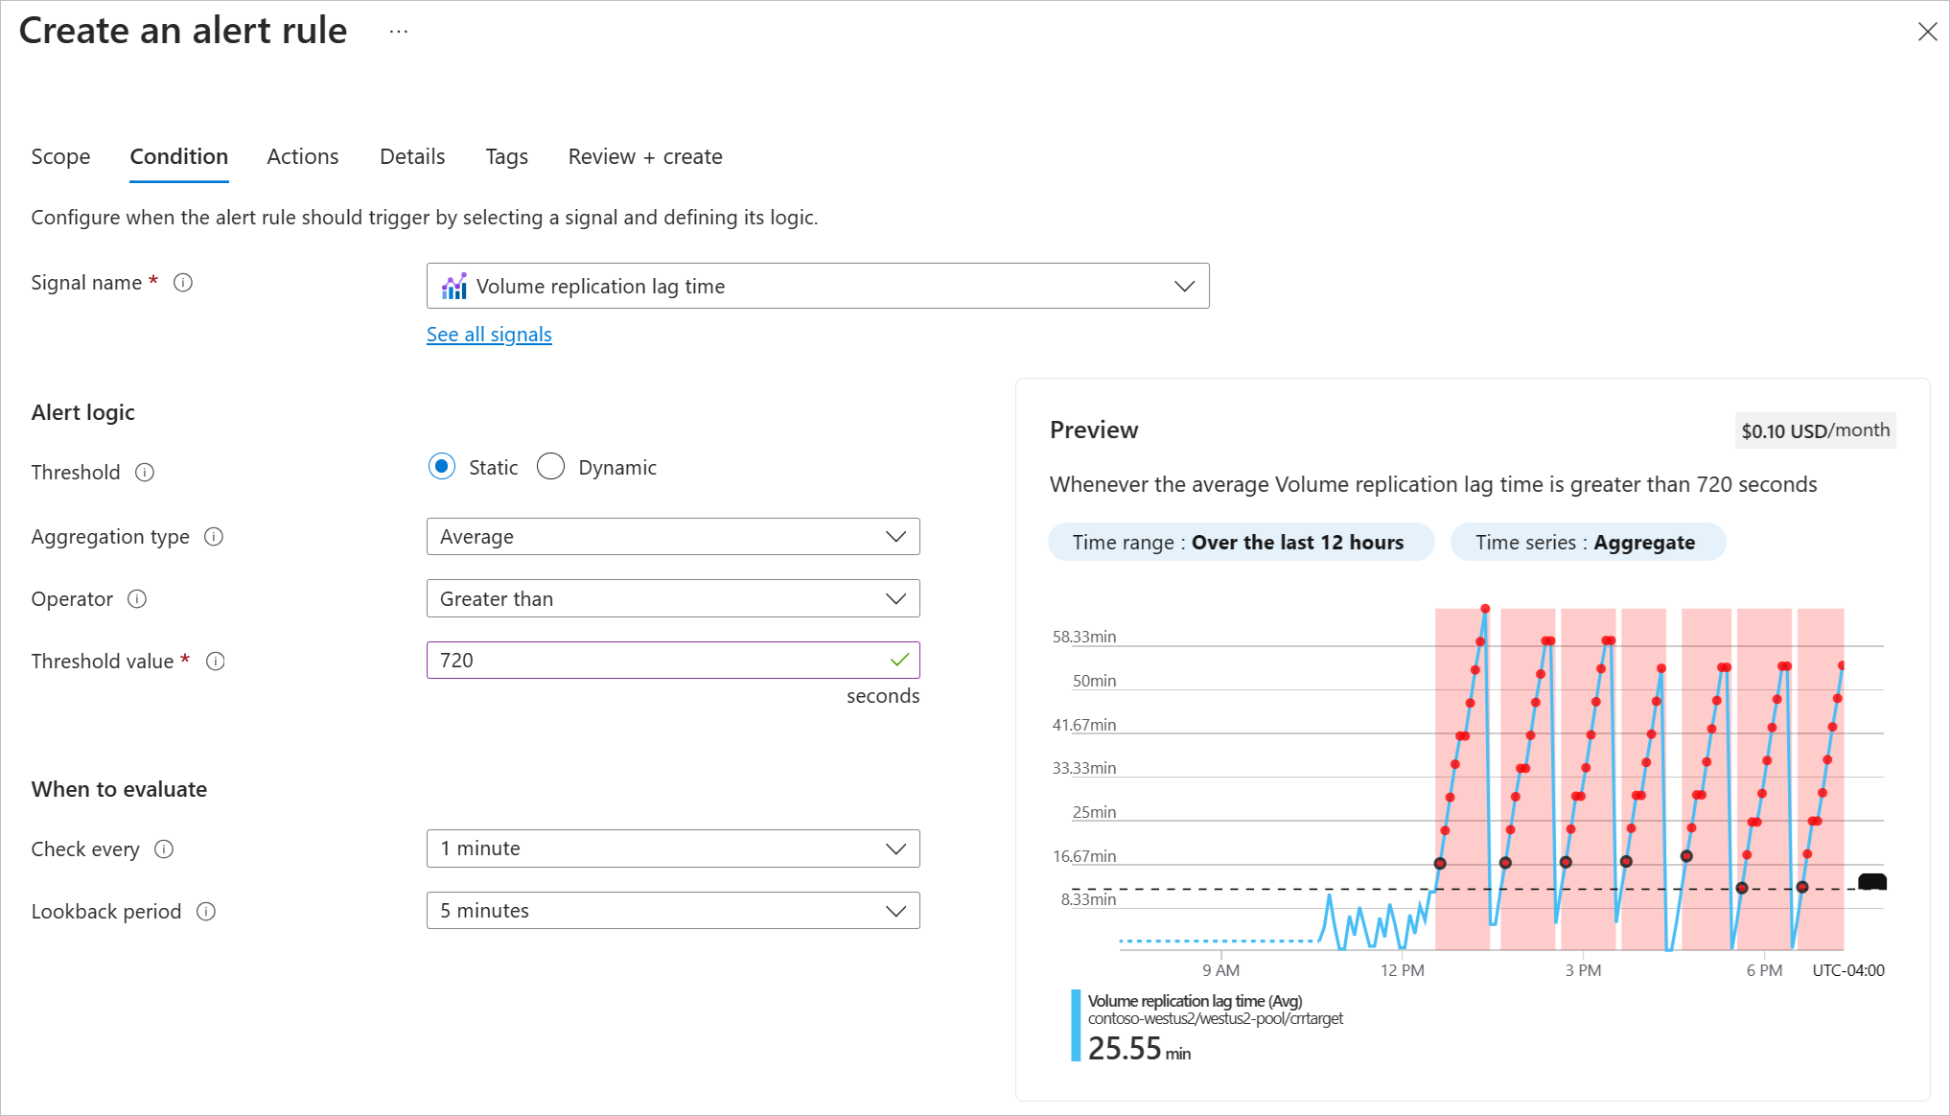Open the Signal name dropdown

[x=817, y=286]
